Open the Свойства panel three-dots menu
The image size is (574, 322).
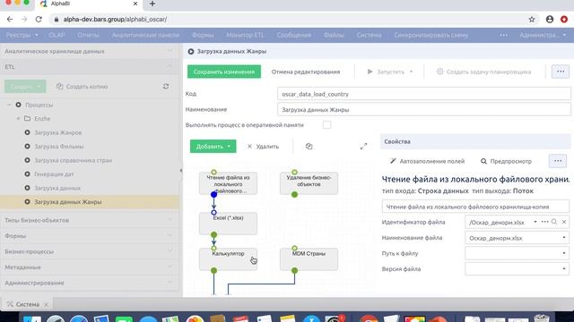(558, 161)
